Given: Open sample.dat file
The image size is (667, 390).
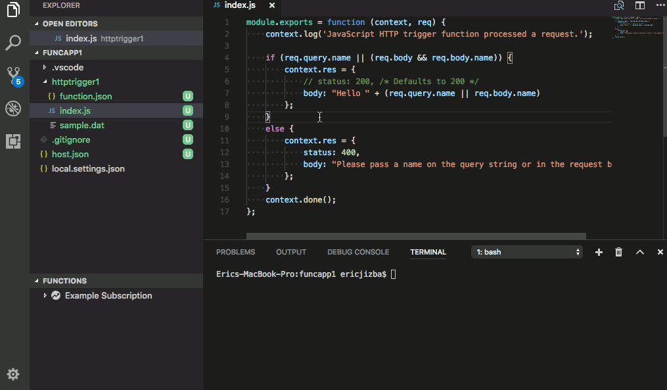Looking at the screenshot, I should pyautogui.click(x=81, y=125).
